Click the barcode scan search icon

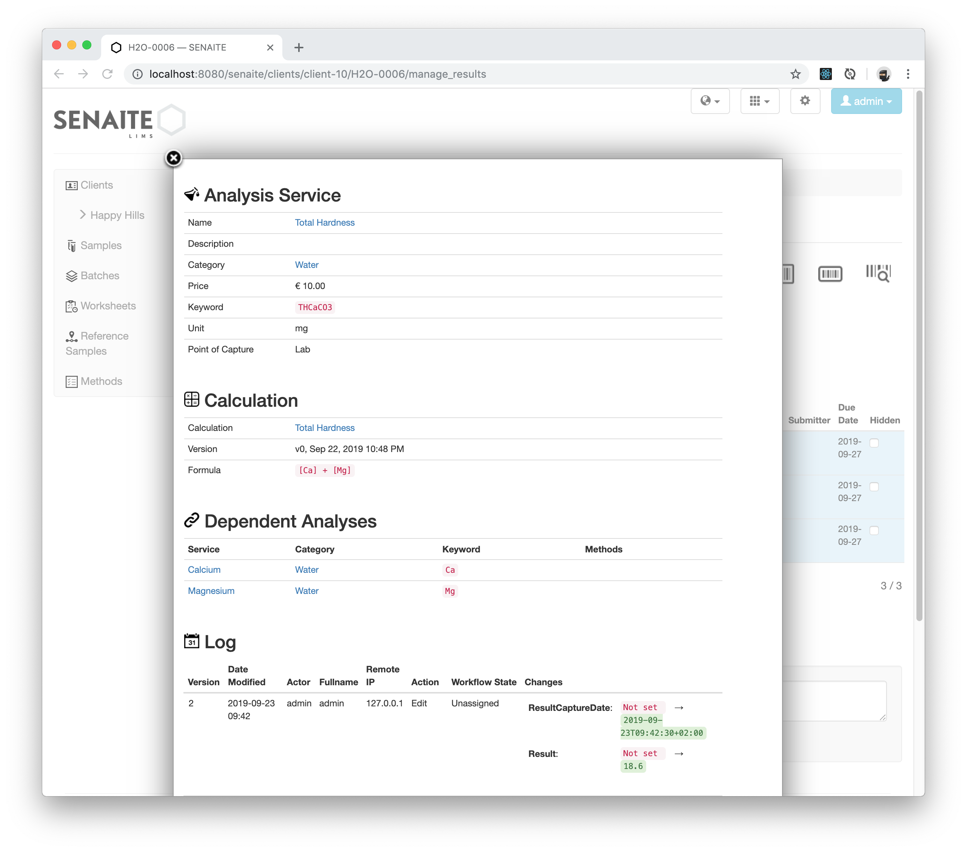(878, 274)
